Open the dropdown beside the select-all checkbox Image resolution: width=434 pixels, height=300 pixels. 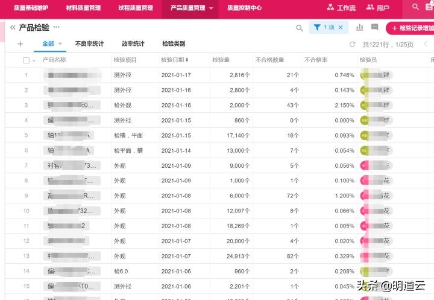[x=34, y=60]
